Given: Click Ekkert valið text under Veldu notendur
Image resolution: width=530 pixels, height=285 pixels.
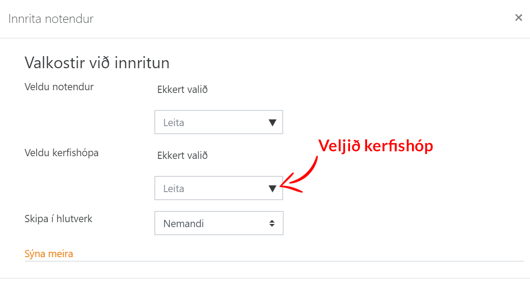Looking at the screenshot, I should pyautogui.click(x=182, y=90).
